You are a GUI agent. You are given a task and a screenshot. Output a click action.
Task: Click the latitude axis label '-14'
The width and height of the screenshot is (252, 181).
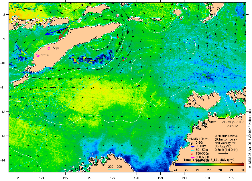[3, 160]
